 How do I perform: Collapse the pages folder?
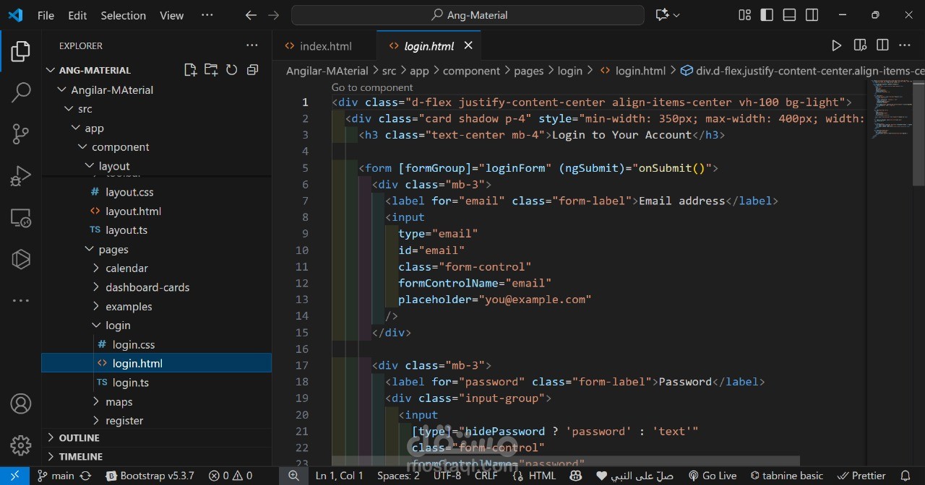(90, 249)
